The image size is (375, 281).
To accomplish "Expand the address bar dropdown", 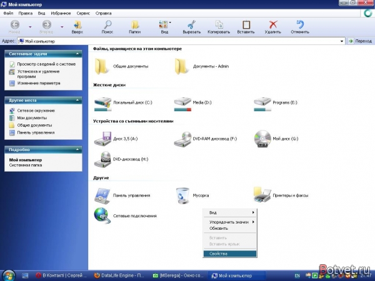I will point(342,41).
